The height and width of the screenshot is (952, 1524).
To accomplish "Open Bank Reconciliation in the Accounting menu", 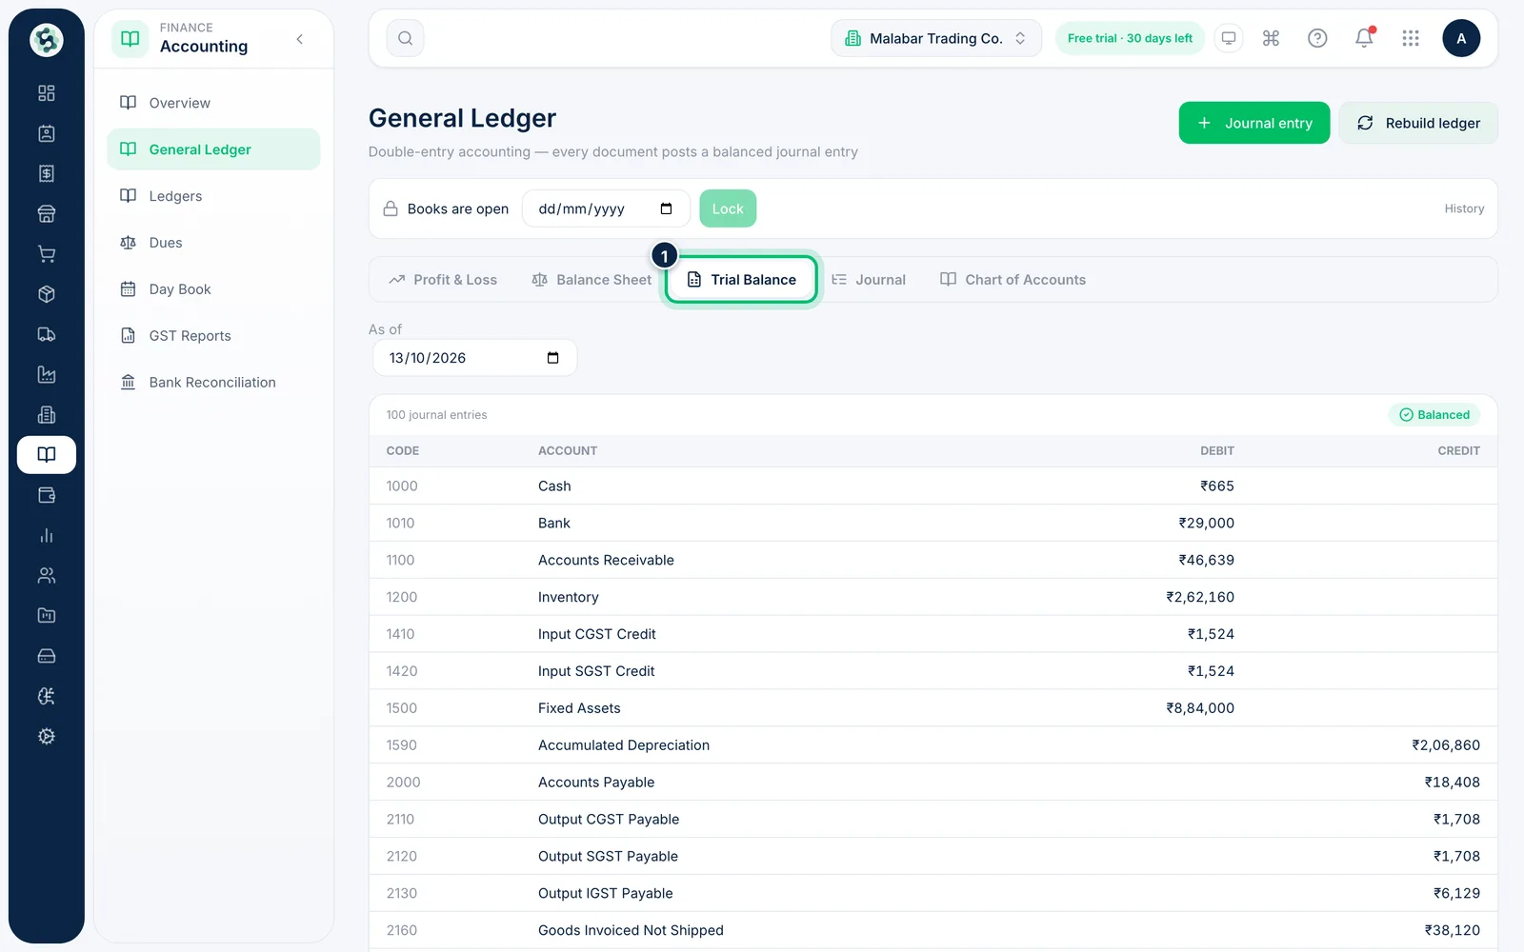I will [213, 383].
